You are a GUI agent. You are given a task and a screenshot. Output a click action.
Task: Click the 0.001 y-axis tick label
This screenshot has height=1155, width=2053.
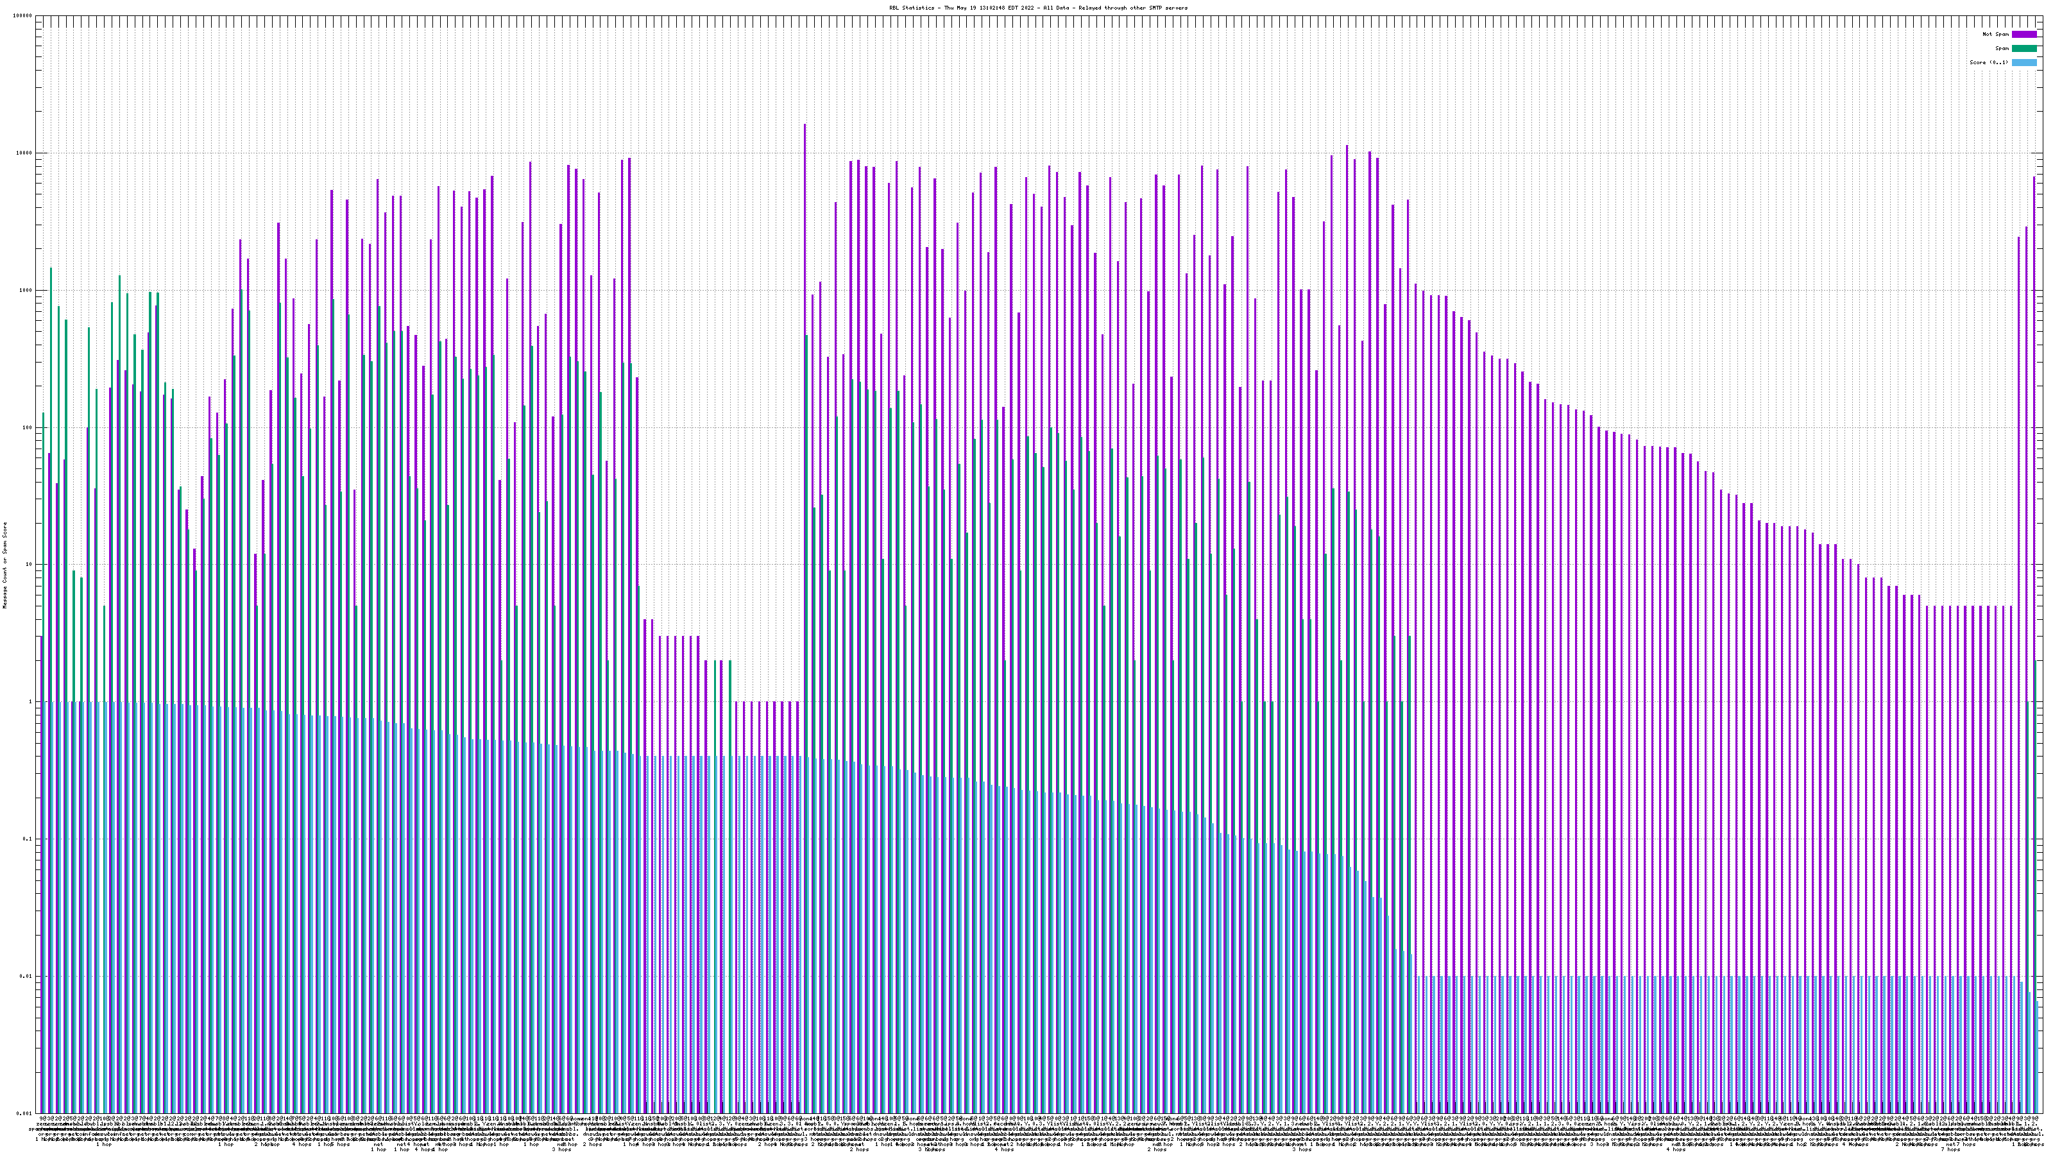[x=25, y=1113]
